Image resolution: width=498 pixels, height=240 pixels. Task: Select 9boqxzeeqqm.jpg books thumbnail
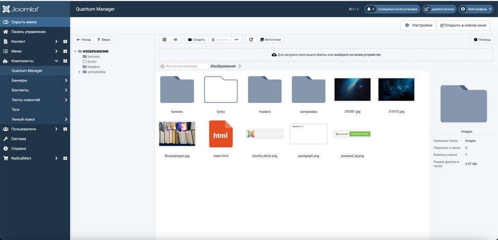point(177,134)
